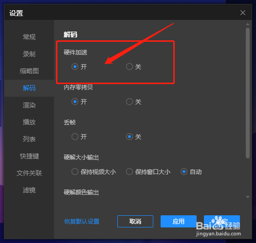
Task: Open the 滤镜 settings section
Action: pos(29,190)
